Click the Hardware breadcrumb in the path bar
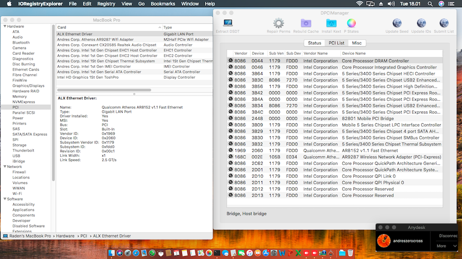 65,236
